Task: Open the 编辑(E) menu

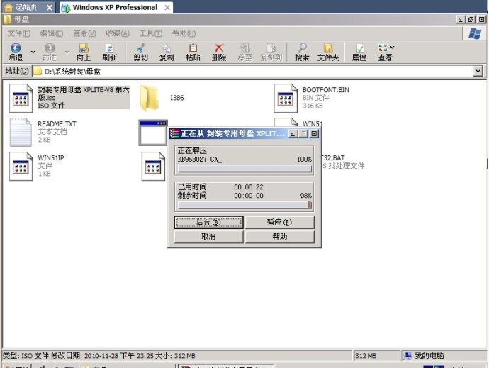Action: [x=52, y=33]
